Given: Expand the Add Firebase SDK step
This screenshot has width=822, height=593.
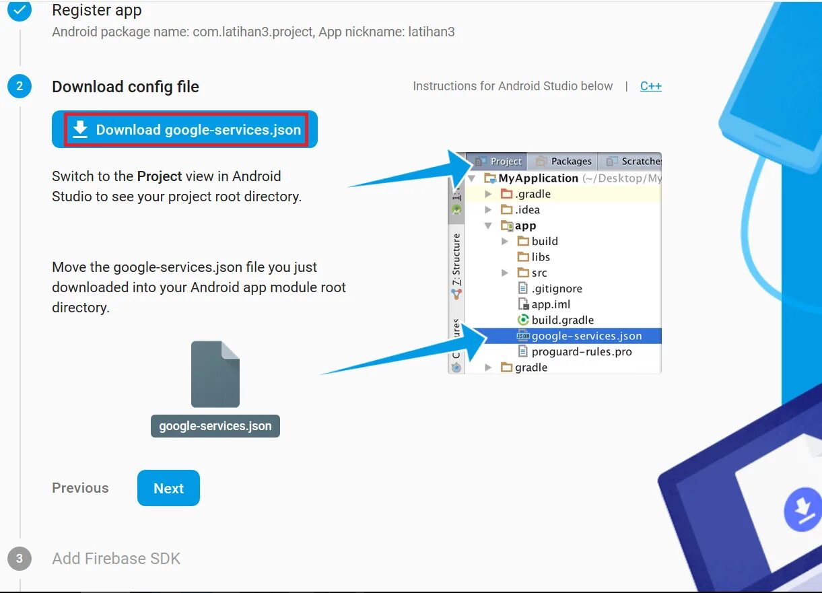Looking at the screenshot, I should pos(116,558).
